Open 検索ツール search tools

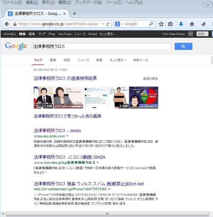141,60
